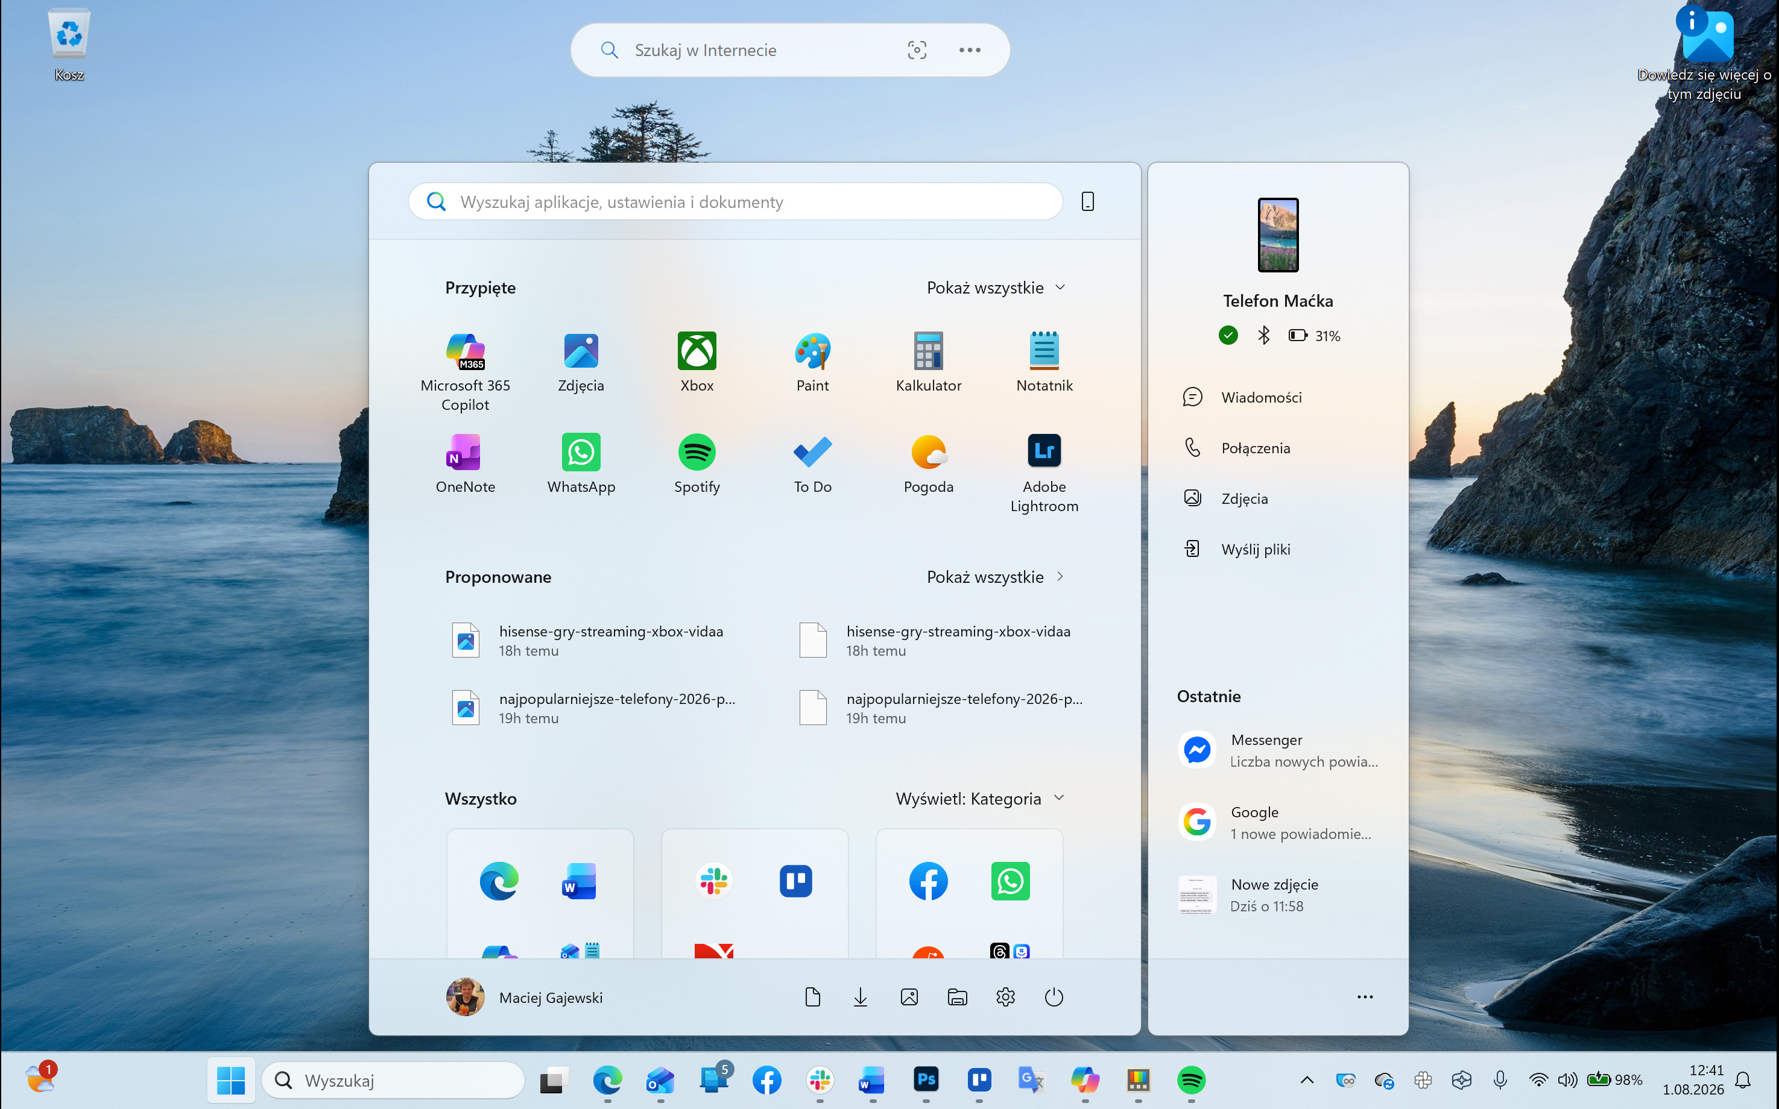The image size is (1779, 1109).
Task: Open the Pogoda weather app
Action: (x=929, y=464)
